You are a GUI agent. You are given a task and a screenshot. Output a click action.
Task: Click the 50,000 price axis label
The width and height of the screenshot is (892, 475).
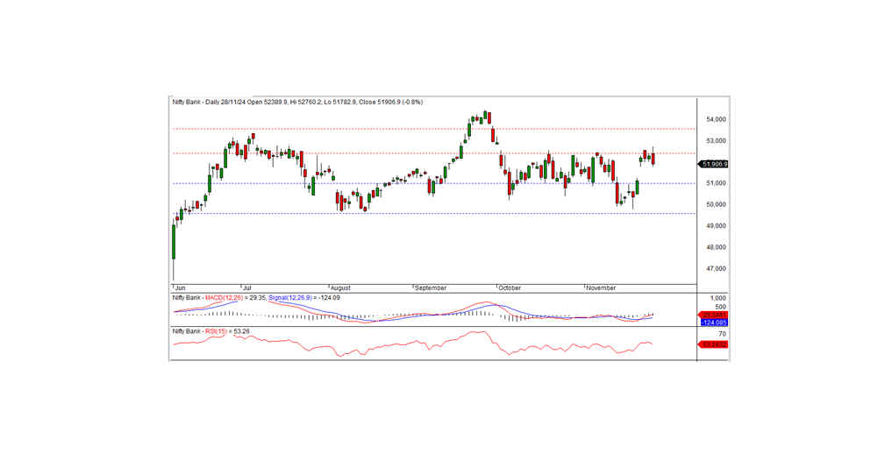pos(716,204)
